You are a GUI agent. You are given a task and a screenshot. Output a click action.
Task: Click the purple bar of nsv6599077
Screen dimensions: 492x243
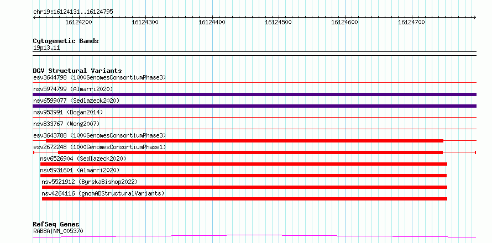254,106
